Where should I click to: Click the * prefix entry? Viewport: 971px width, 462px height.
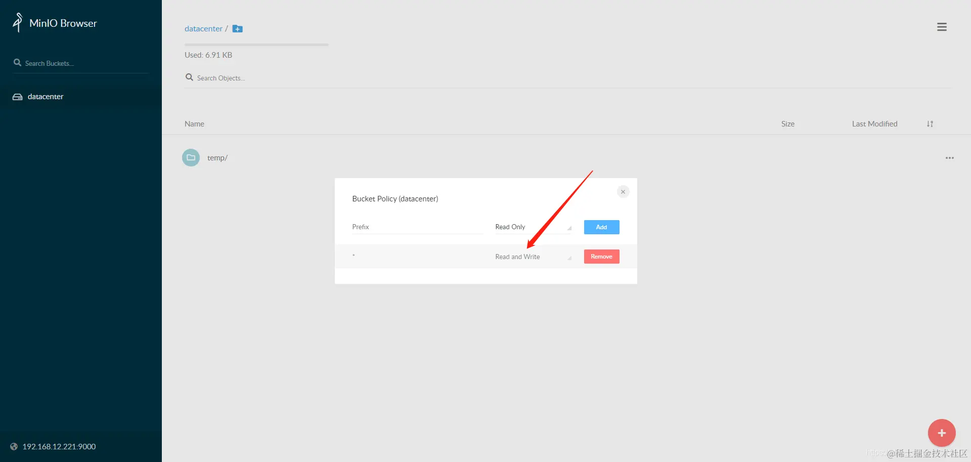[354, 256]
